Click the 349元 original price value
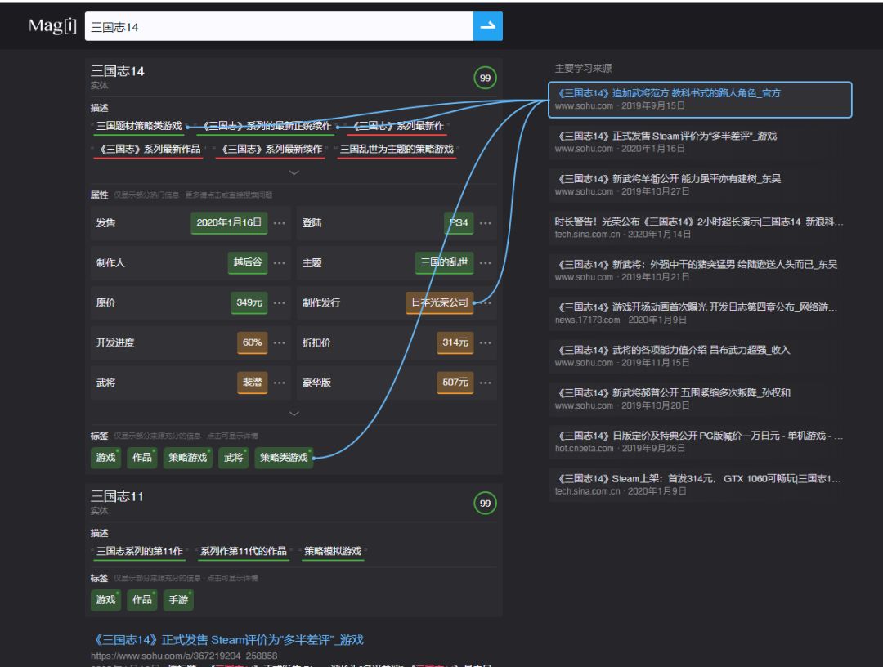Image resolution: width=883 pixels, height=667 pixels. tap(249, 302)
